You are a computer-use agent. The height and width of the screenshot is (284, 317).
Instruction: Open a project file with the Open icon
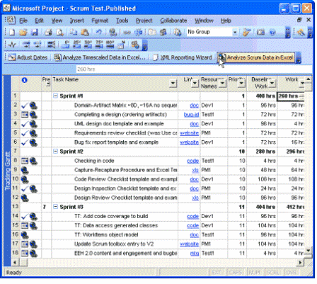[x=23, y=33]
